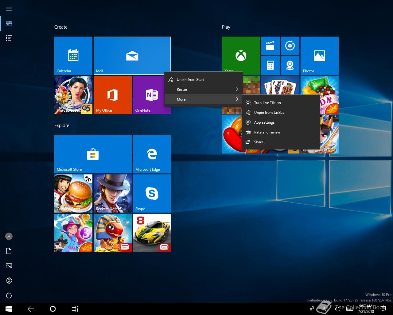
Task: Click the Power button
Action: pos(9,295)
